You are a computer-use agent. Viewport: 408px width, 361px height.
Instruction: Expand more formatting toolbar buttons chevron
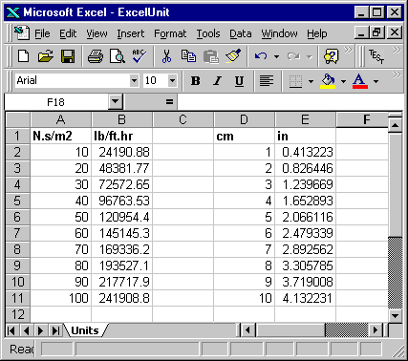point(397,74)
